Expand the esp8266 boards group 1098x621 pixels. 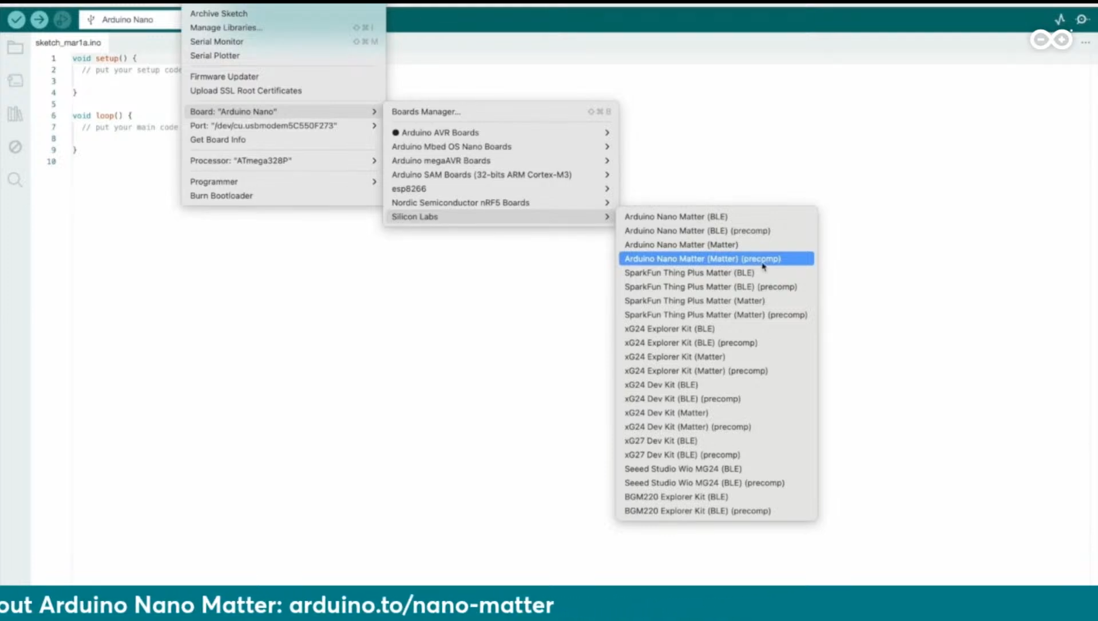[501, 188]
